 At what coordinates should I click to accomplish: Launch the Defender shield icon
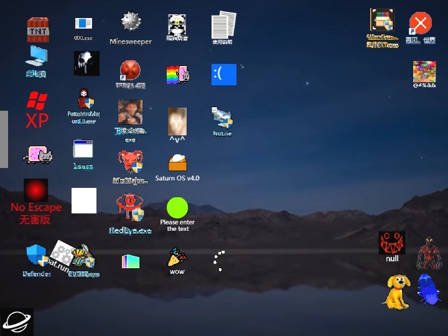[x=36, y=256]
